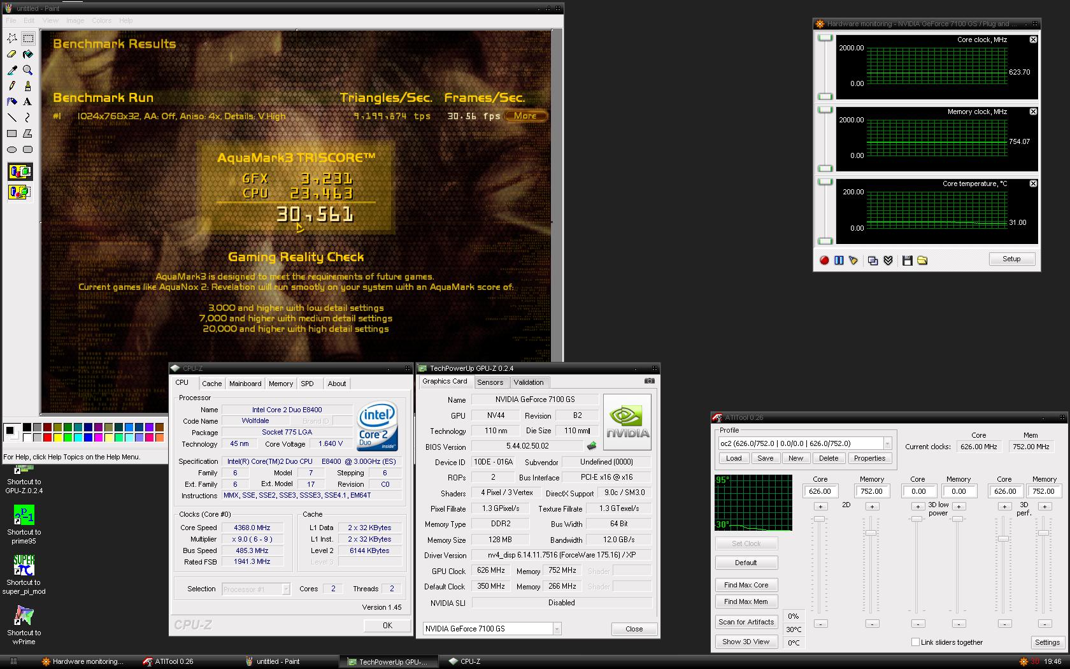Click the Close button in GPU-Z

click(634, 629)
